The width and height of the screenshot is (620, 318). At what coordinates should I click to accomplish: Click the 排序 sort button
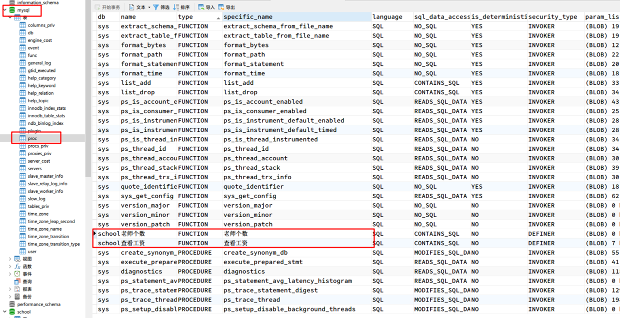181,7
